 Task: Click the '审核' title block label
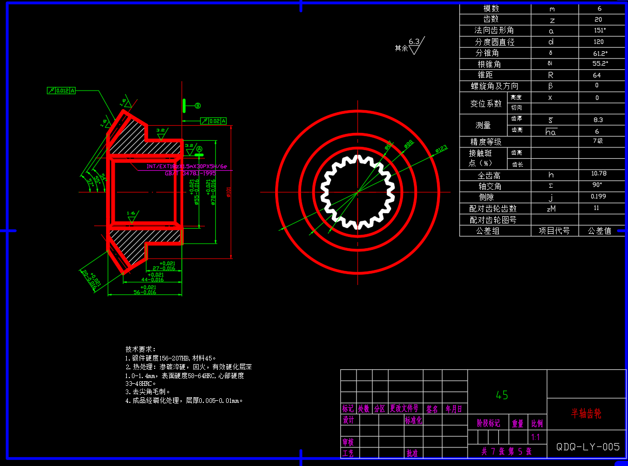click(348, 442)
